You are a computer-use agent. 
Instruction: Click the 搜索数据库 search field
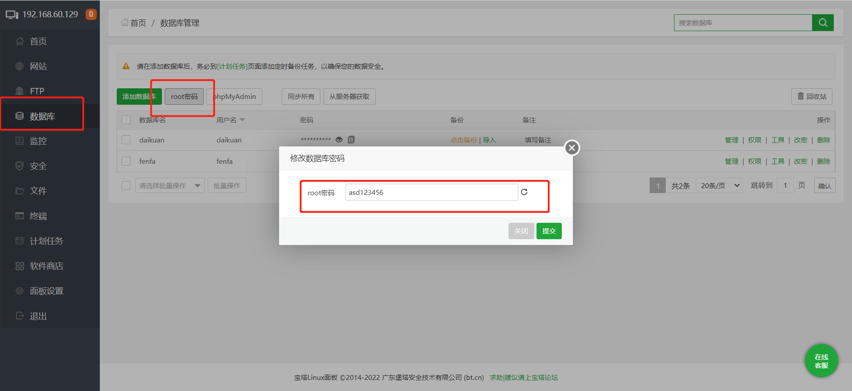[x=743, y=23]
